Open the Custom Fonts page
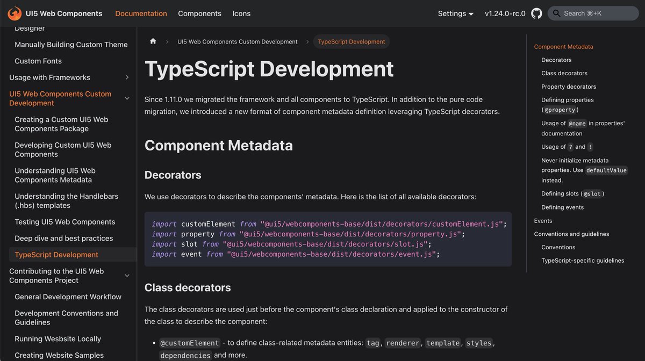 coord(38,61)
